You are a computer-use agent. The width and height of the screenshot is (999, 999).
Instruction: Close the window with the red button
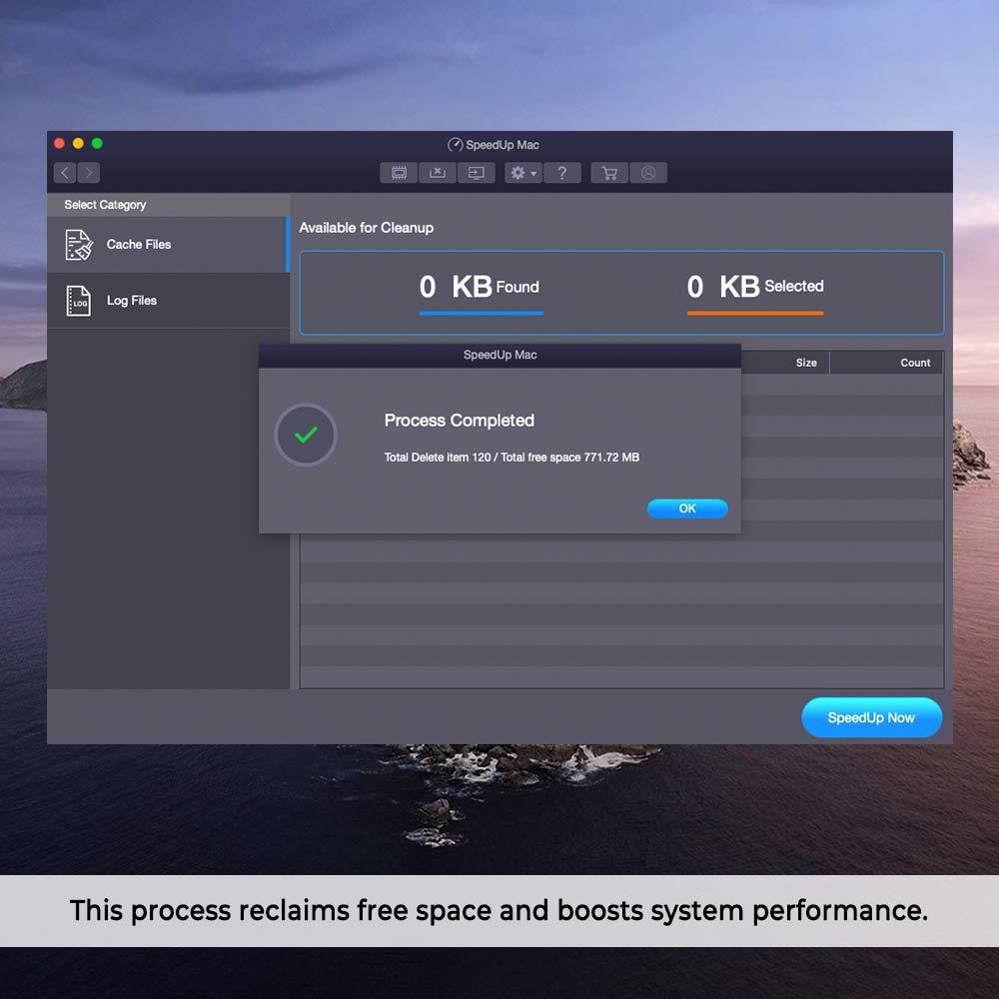(59, 143)
